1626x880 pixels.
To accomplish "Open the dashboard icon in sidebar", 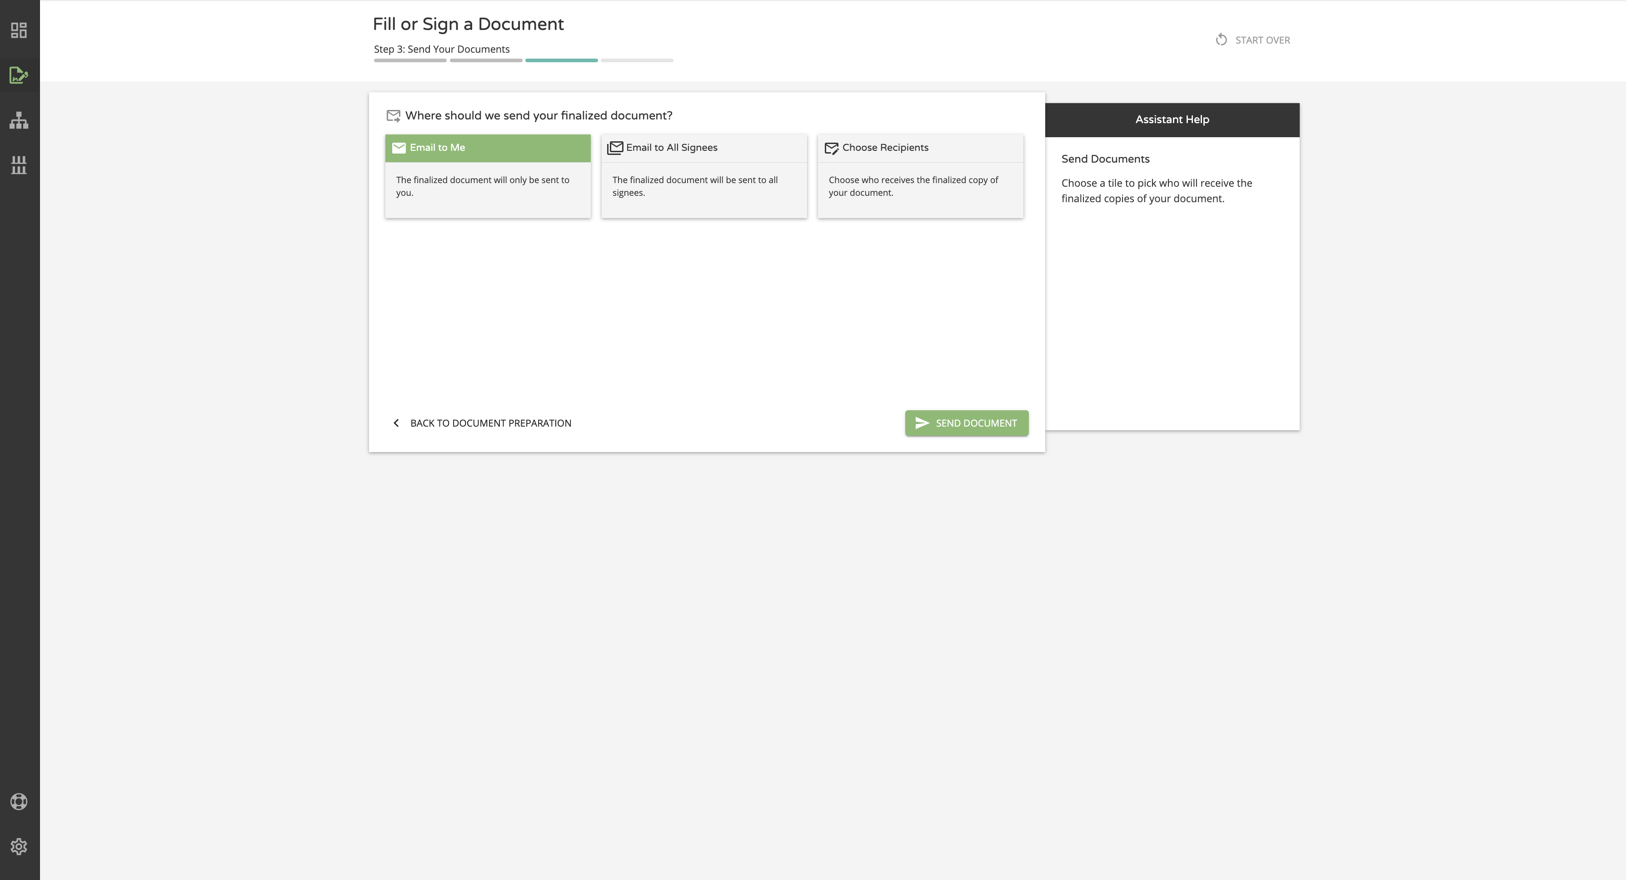I will click(x=19, y=30).
